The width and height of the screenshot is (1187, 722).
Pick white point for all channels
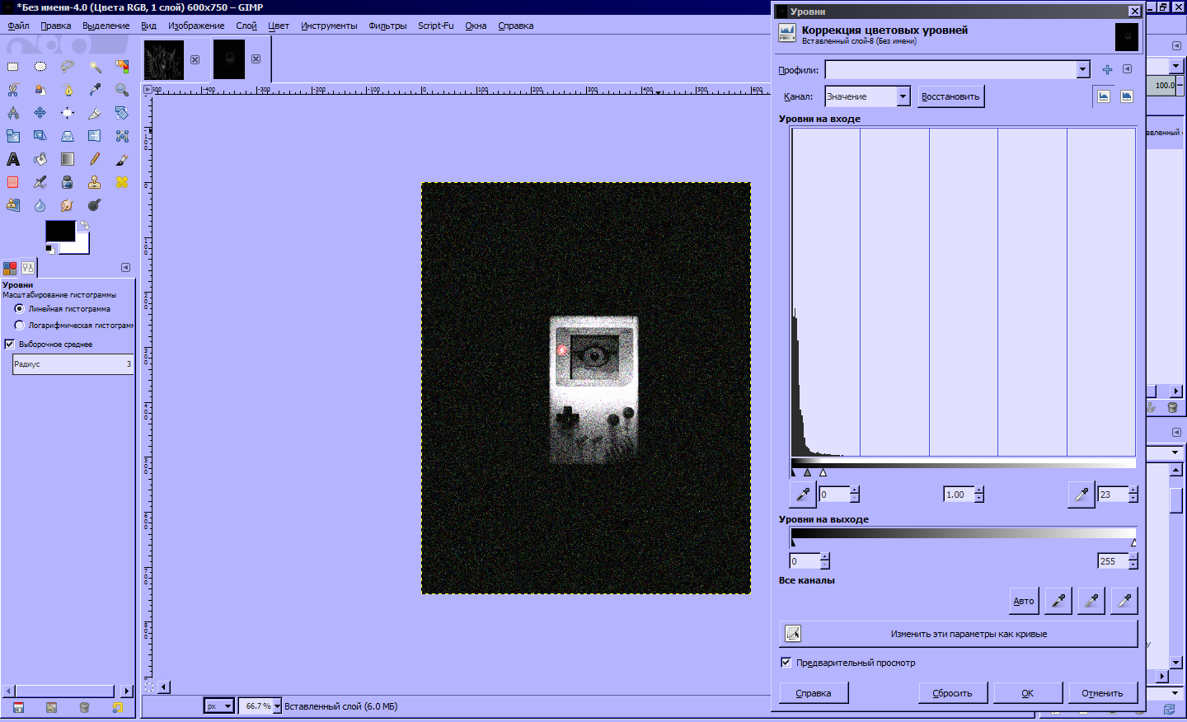(1124, 601)
